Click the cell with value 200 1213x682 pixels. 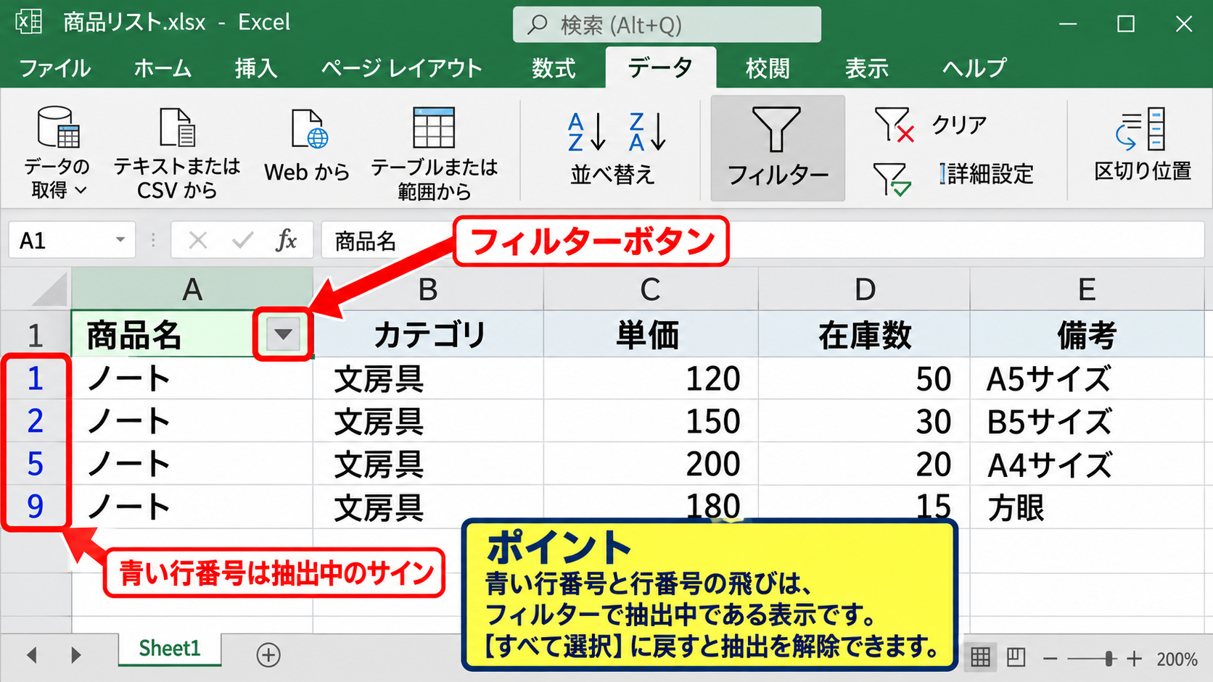point(651,464)
